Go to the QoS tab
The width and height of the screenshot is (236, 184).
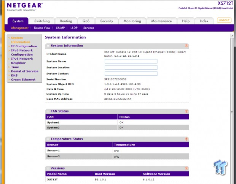point(86,21)
